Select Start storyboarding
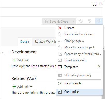Viewport: 105px width, 99px height. click(79, 75)
